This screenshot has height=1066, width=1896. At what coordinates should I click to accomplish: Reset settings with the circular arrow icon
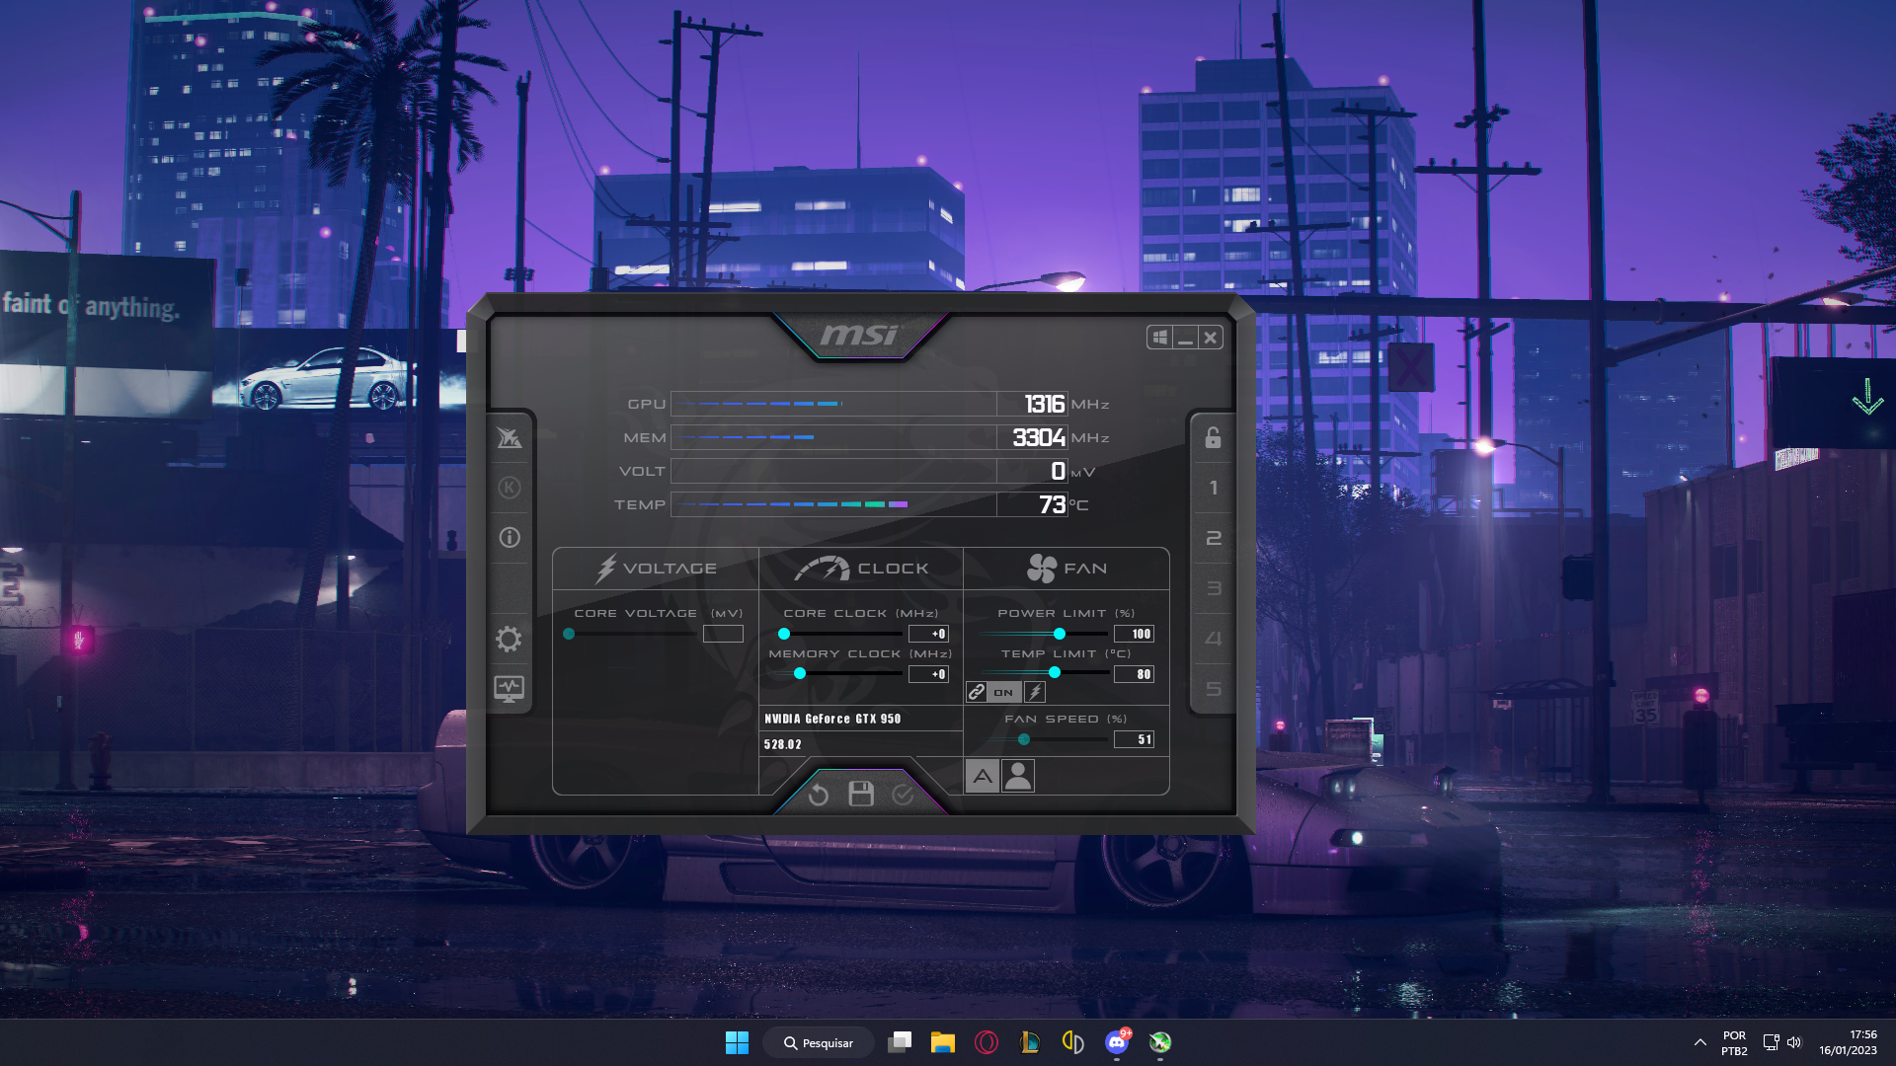(x=818, y=795)
